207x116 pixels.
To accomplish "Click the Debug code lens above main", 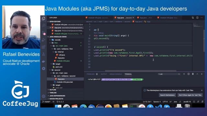I will coord(101,33).
